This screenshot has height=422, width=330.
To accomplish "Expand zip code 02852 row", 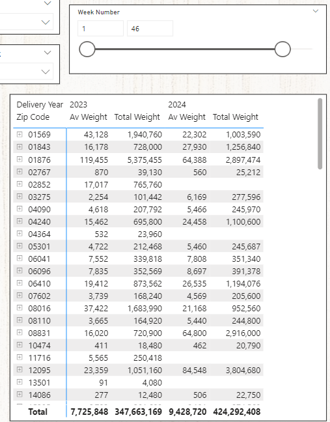I will (20, 184).
